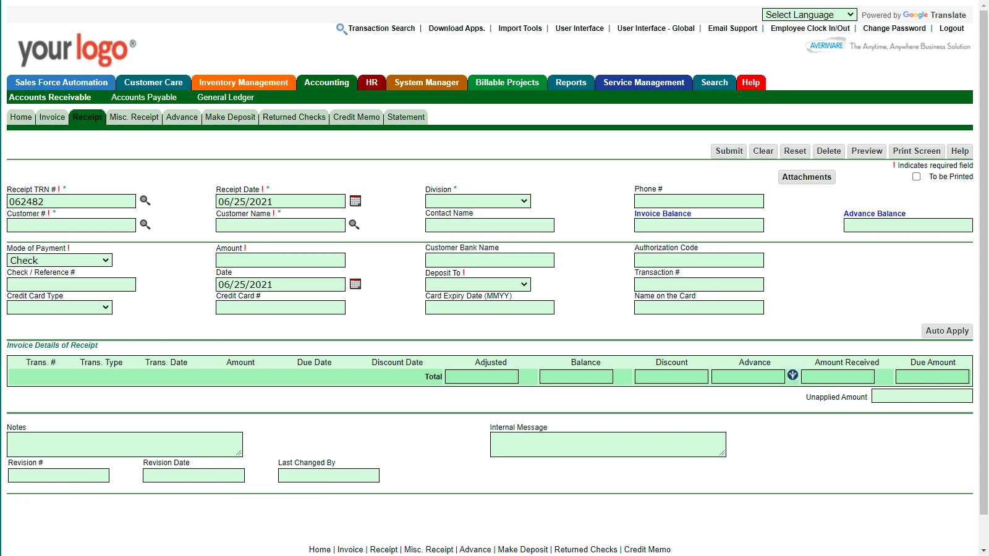Expand the Credit Card Type dropdown
The image size is (989, 556).
pos(59,308)
